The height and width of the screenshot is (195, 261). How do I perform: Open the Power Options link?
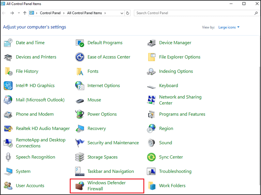[x=102, y=114]
